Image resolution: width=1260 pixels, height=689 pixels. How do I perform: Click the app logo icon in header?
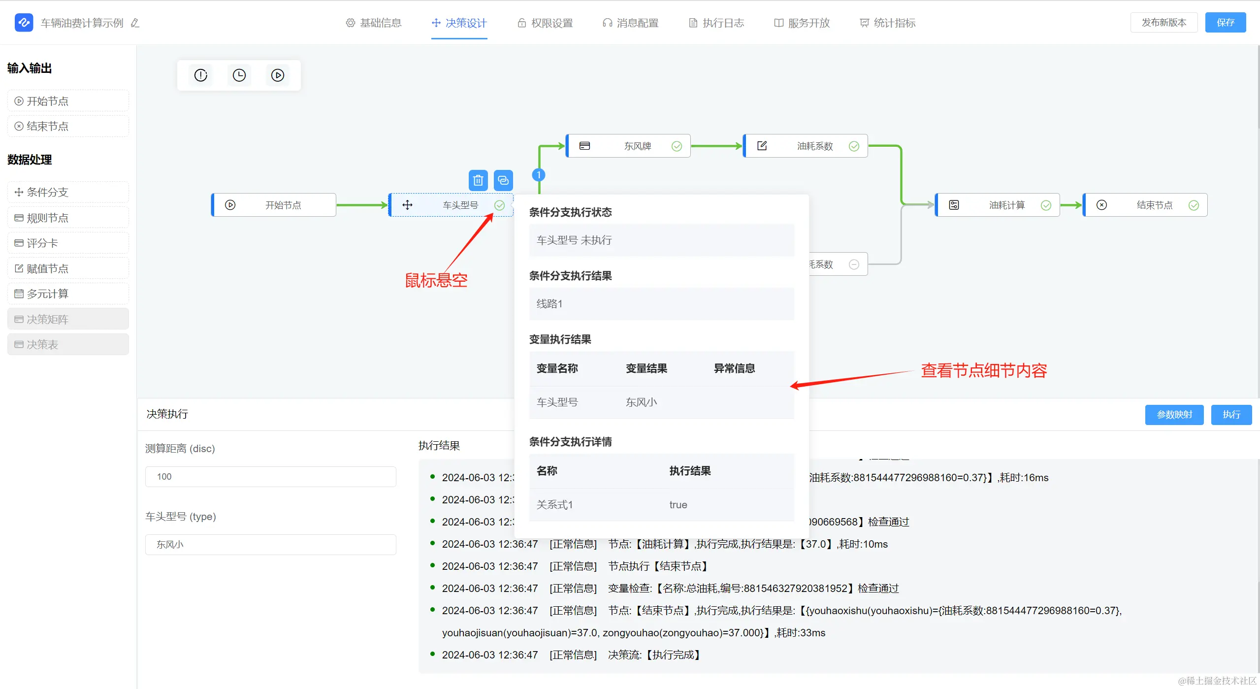(x=24, y=23)
